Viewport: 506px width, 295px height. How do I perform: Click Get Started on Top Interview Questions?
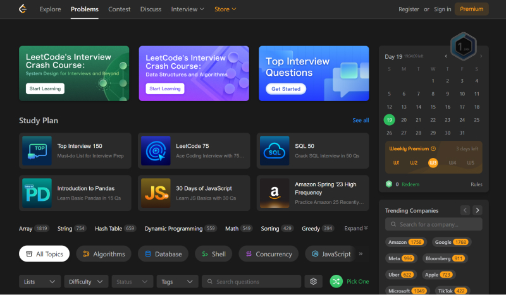pos(286,88)
